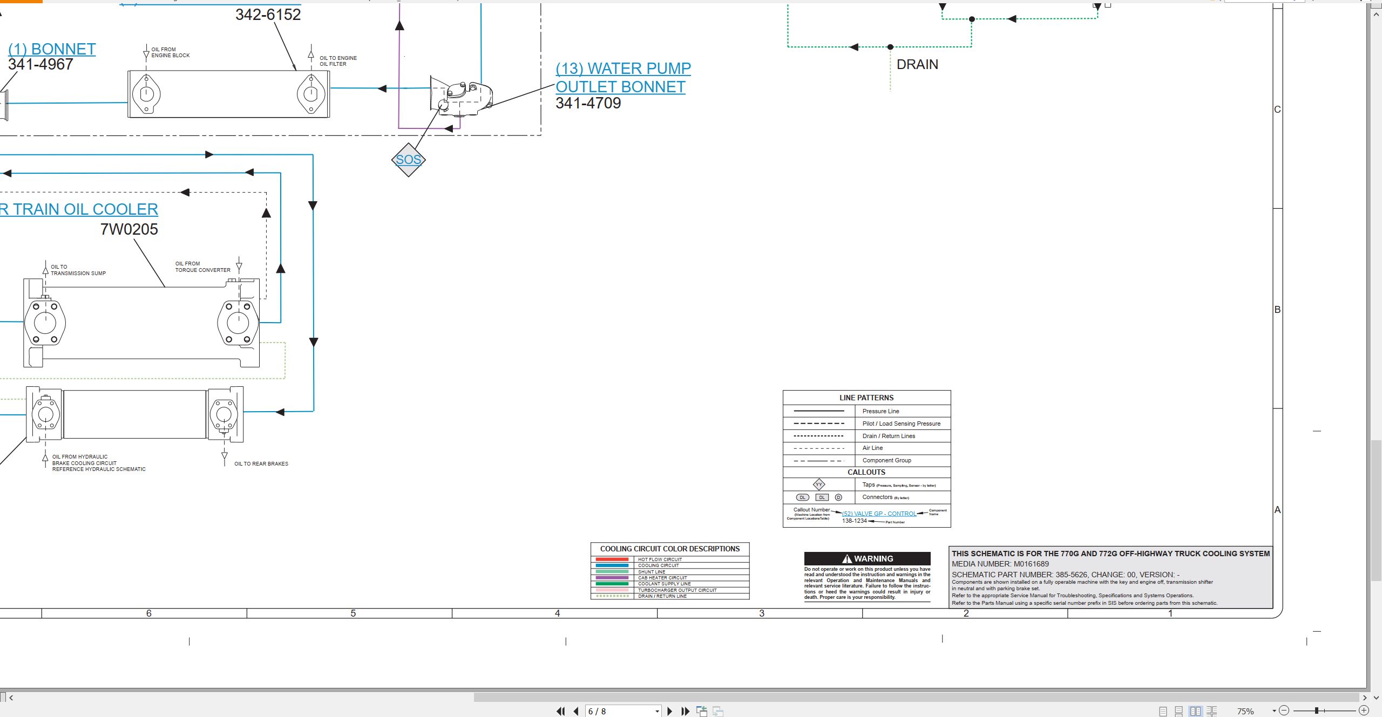This screenshot has width=1382, height=717.
Task: Open the page number dropdown
Action: click(x=657, y=711)
